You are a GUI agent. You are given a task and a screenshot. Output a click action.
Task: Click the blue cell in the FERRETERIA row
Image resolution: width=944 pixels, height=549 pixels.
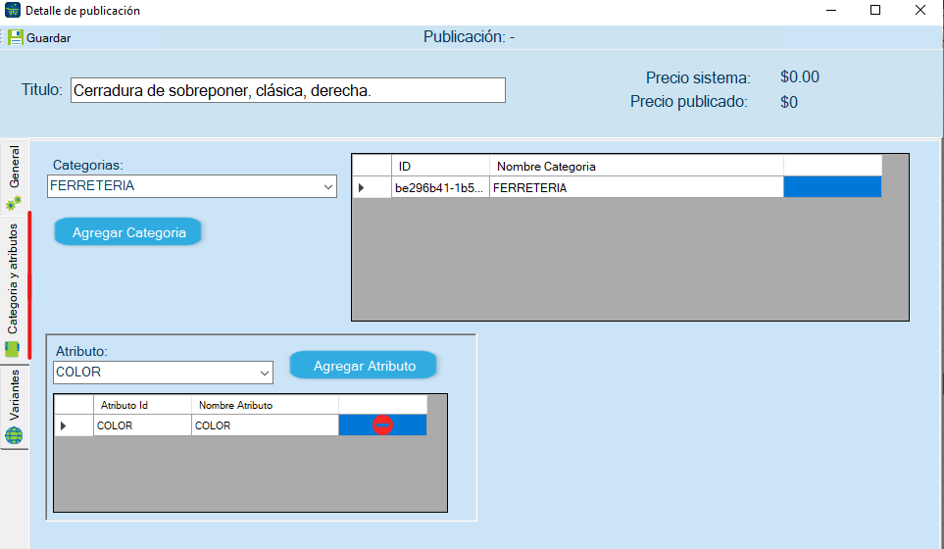(832, 187)
